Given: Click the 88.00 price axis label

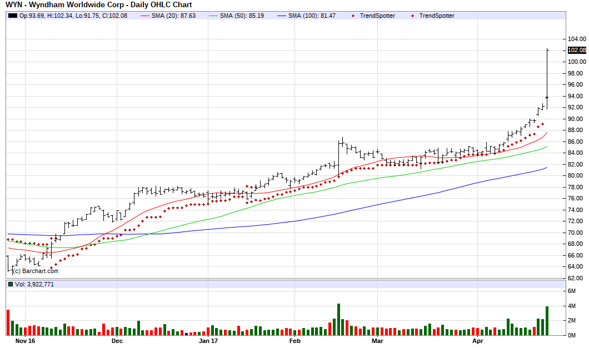Looking at the screenshot, I should (x=577, y=130).
